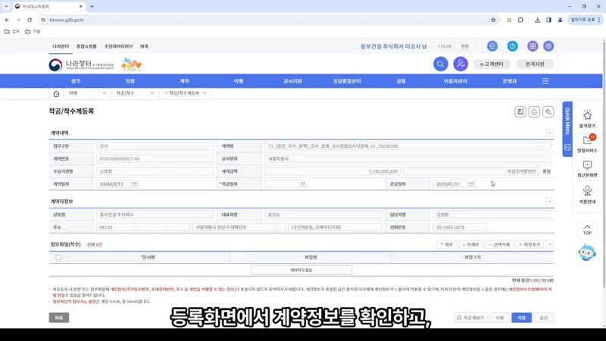Collapse the 첨부파일(착수) section
606x341 pixels.
(549, 244)
